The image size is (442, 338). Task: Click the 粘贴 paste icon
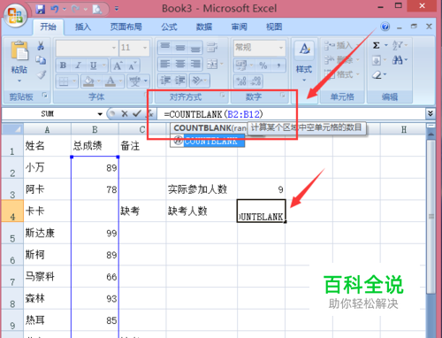pos(19,51)
